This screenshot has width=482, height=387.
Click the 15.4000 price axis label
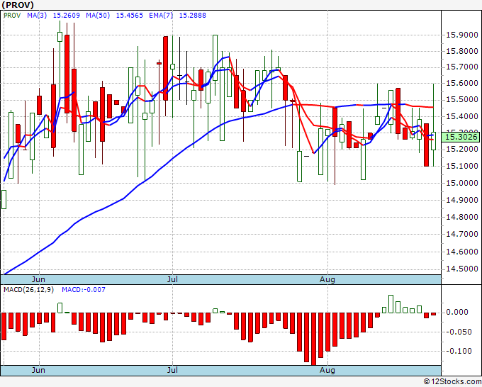pyautogui.click(x=462, y=116)
